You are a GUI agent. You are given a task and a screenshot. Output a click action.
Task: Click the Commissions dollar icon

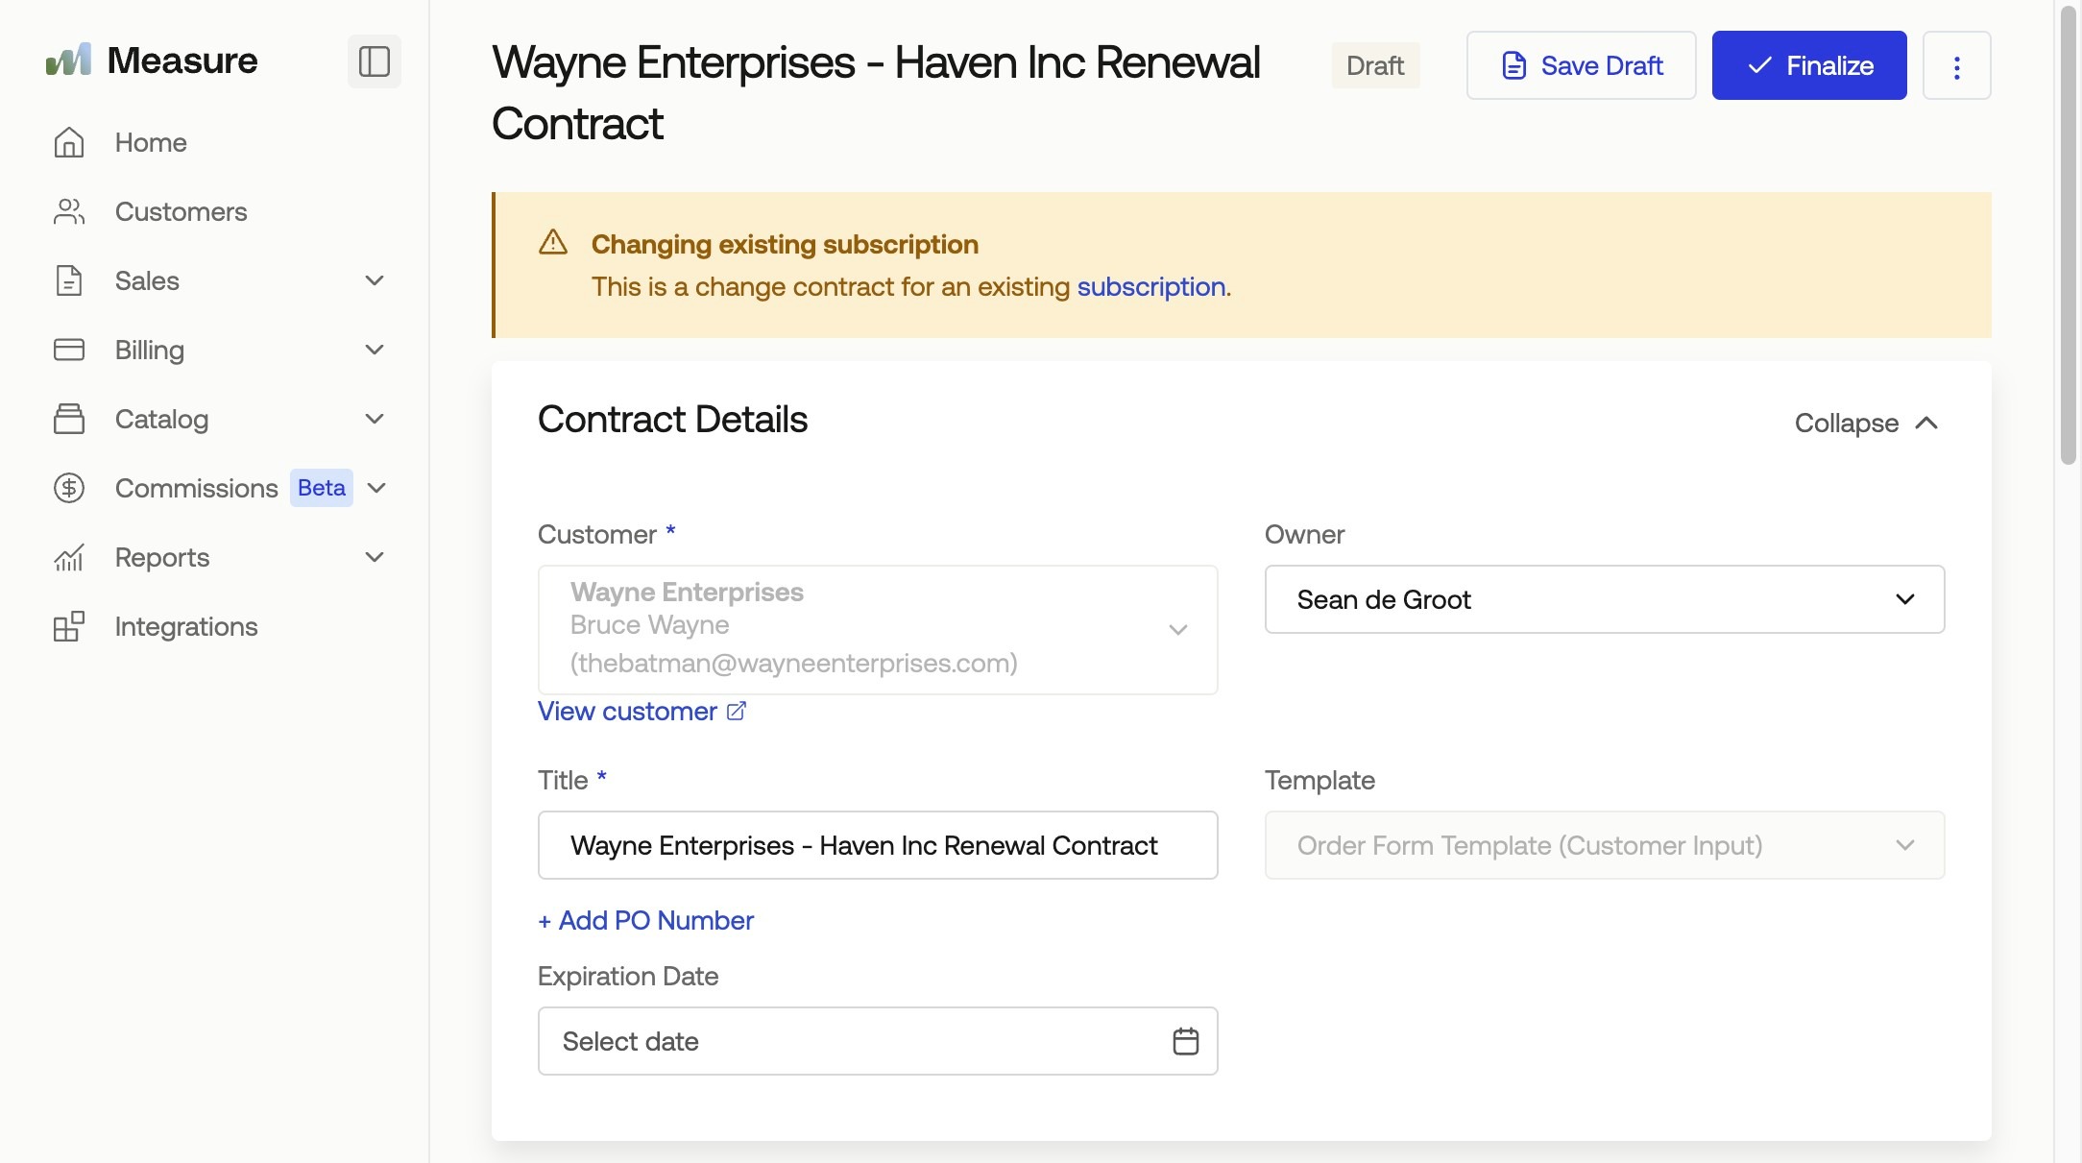pyautogui.click(x=69, y=488)
